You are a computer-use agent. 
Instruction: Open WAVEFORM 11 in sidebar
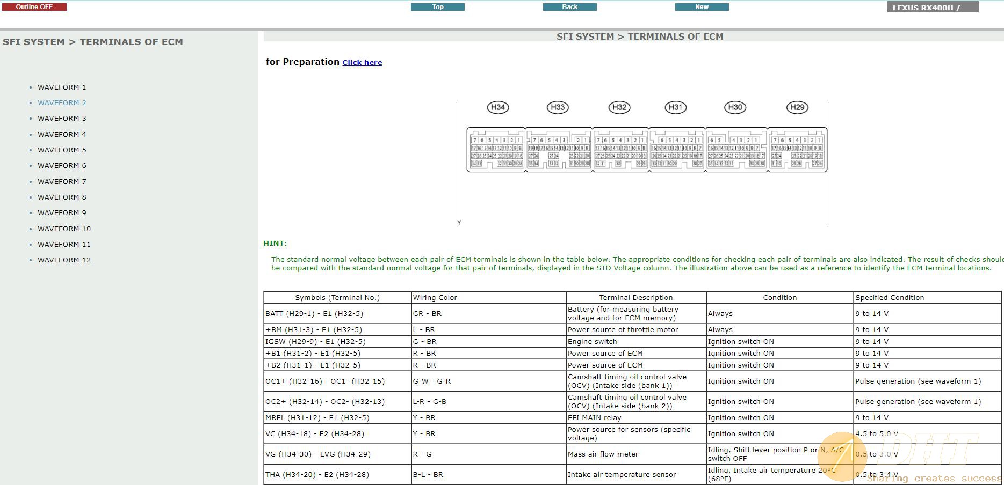[64, 244]
